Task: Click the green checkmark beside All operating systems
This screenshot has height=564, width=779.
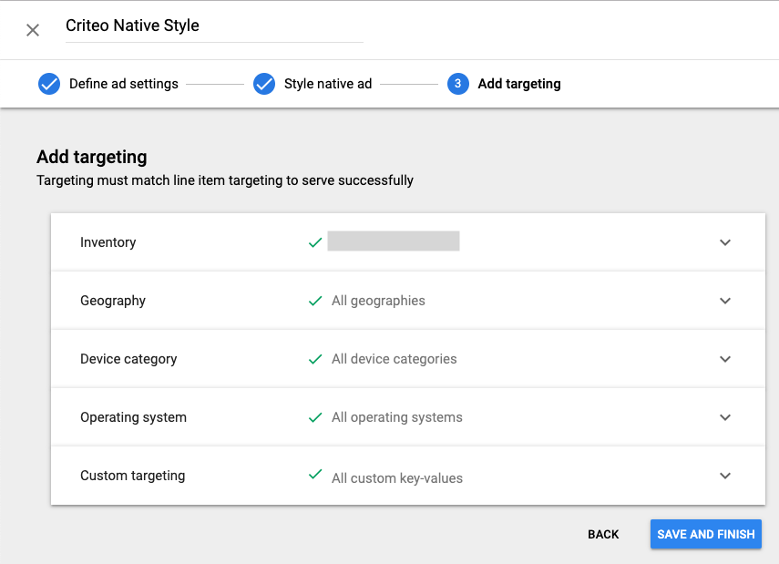Action: coord(315,417)
